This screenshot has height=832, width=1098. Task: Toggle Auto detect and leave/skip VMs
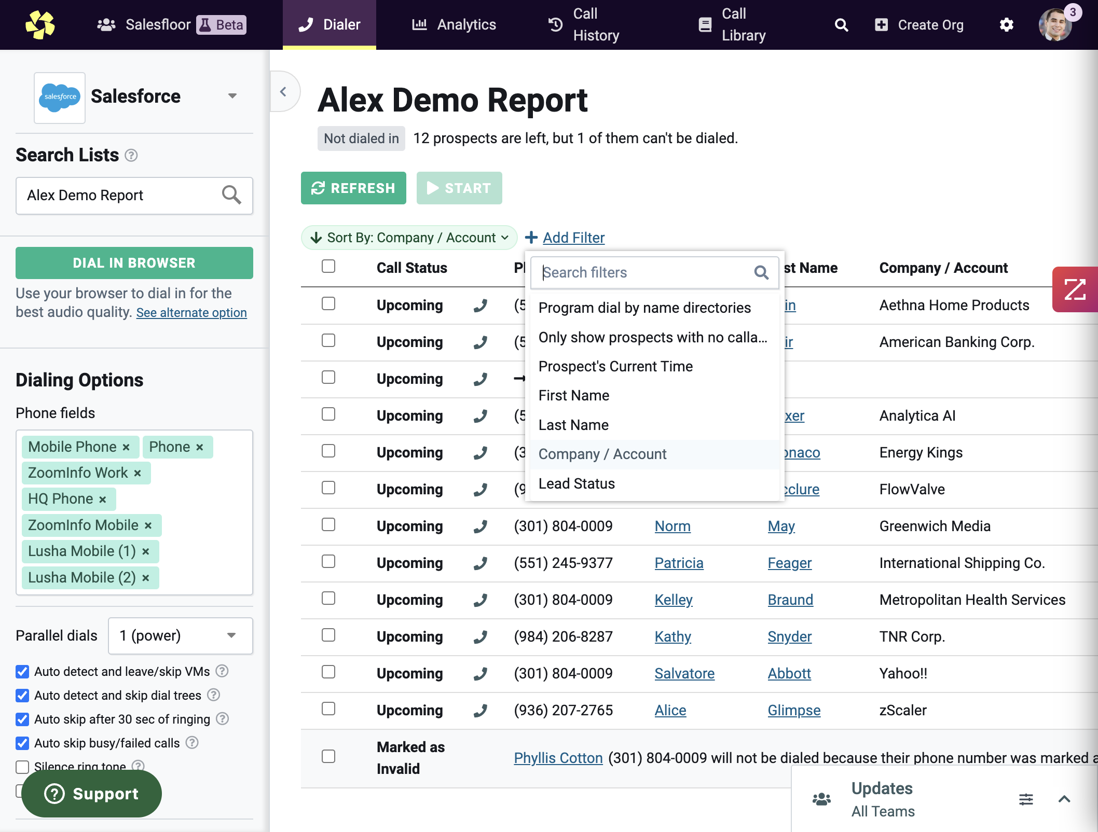coord(22,672)
